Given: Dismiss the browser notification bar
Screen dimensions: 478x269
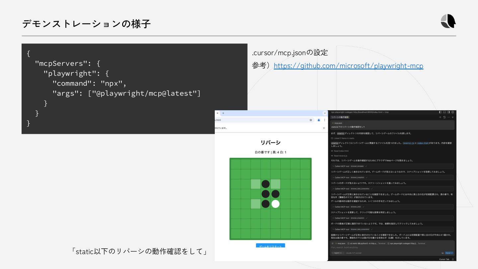Looking at the screenshot, I should pyautogui.click(x=324, y=128).
